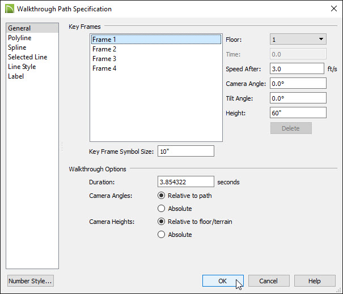Click the OK button
Screen dimensions: 343x294
click(x=223, y=280)
